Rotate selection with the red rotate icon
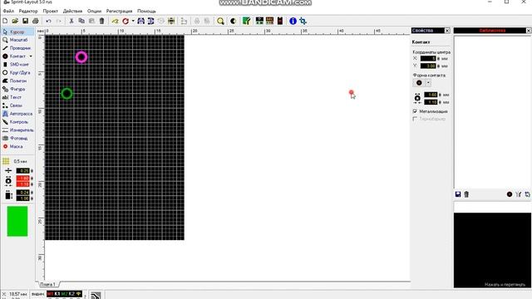 point(126,21)
